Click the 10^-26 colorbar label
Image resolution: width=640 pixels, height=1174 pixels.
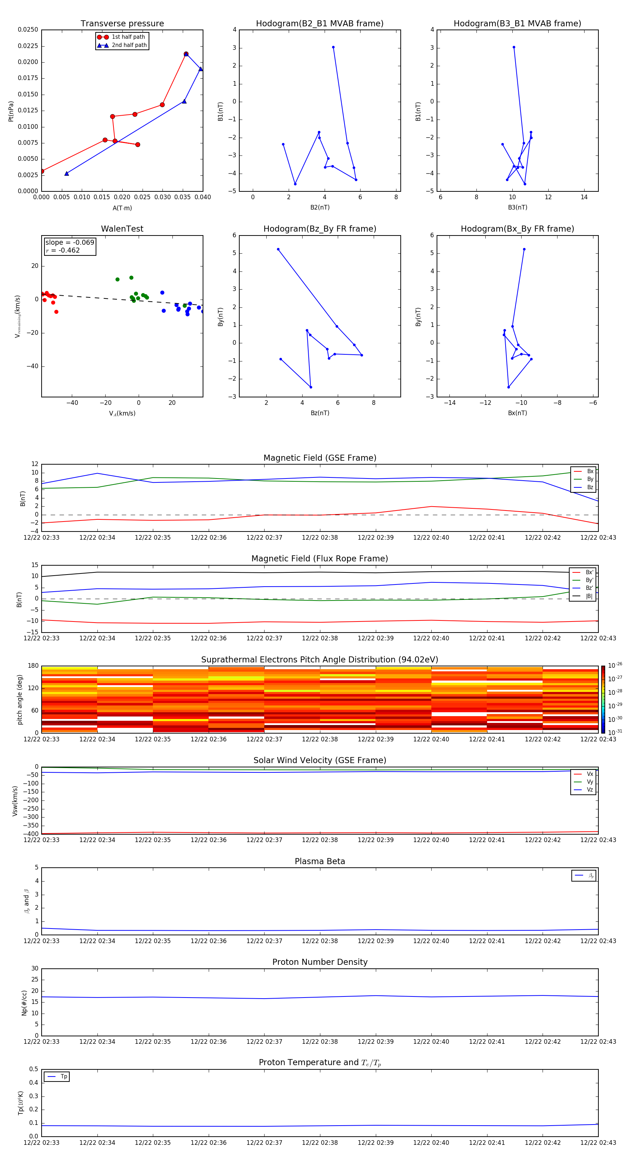click(615, 665)
